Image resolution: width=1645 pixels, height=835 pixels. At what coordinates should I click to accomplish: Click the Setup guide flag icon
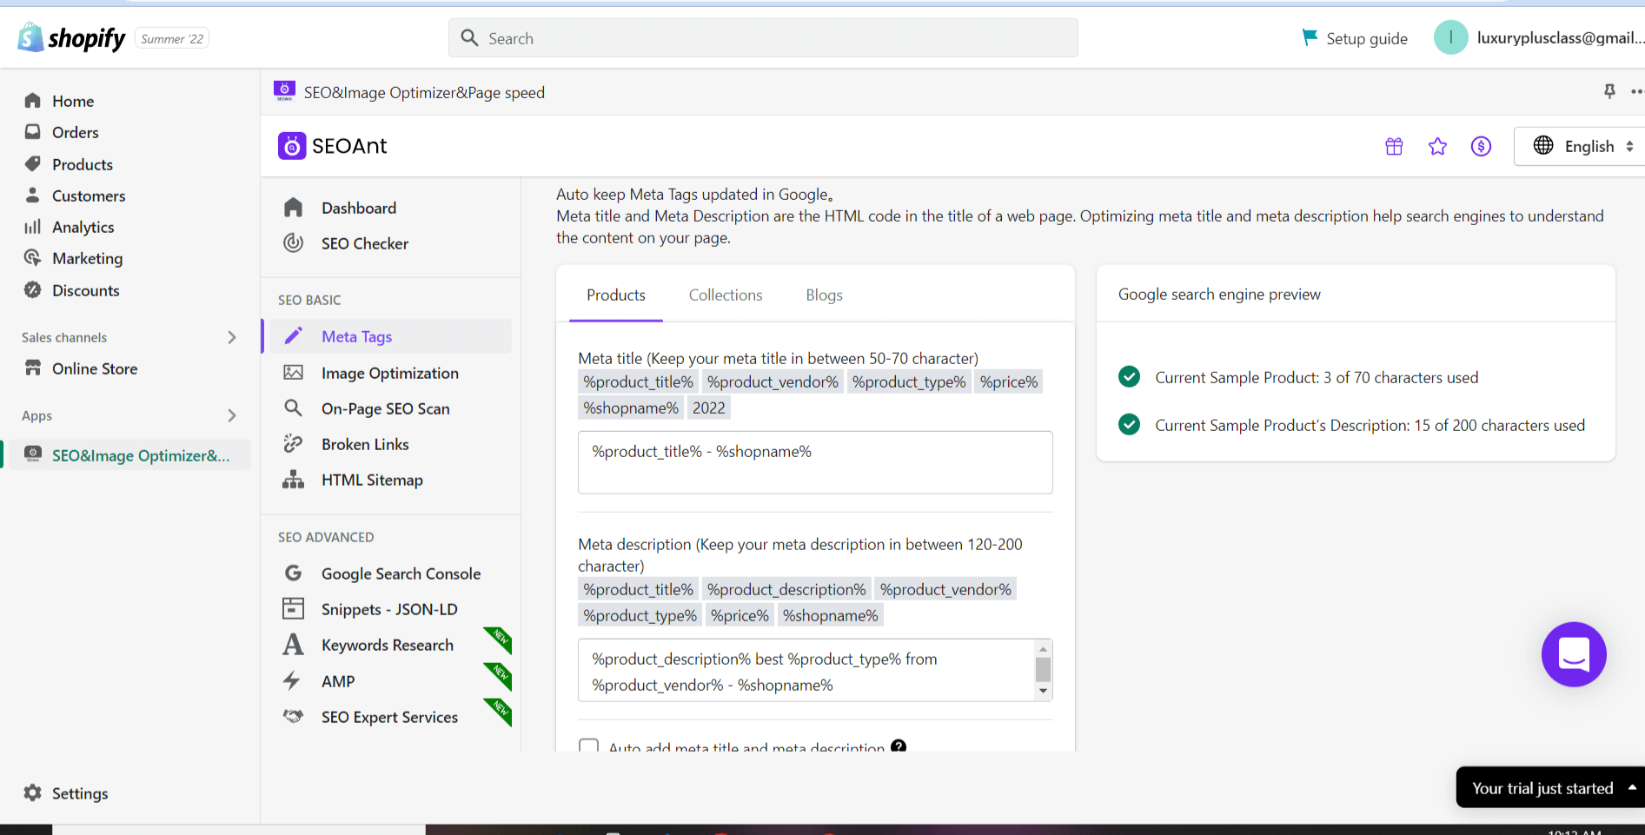(x=1310, y=37)
